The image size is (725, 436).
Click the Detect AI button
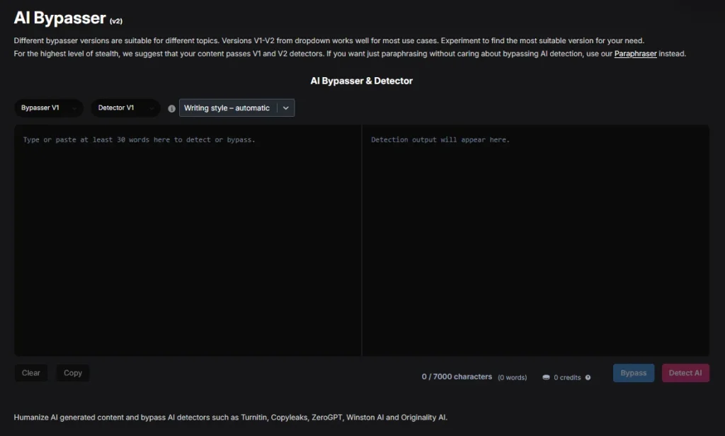[685, 372]
